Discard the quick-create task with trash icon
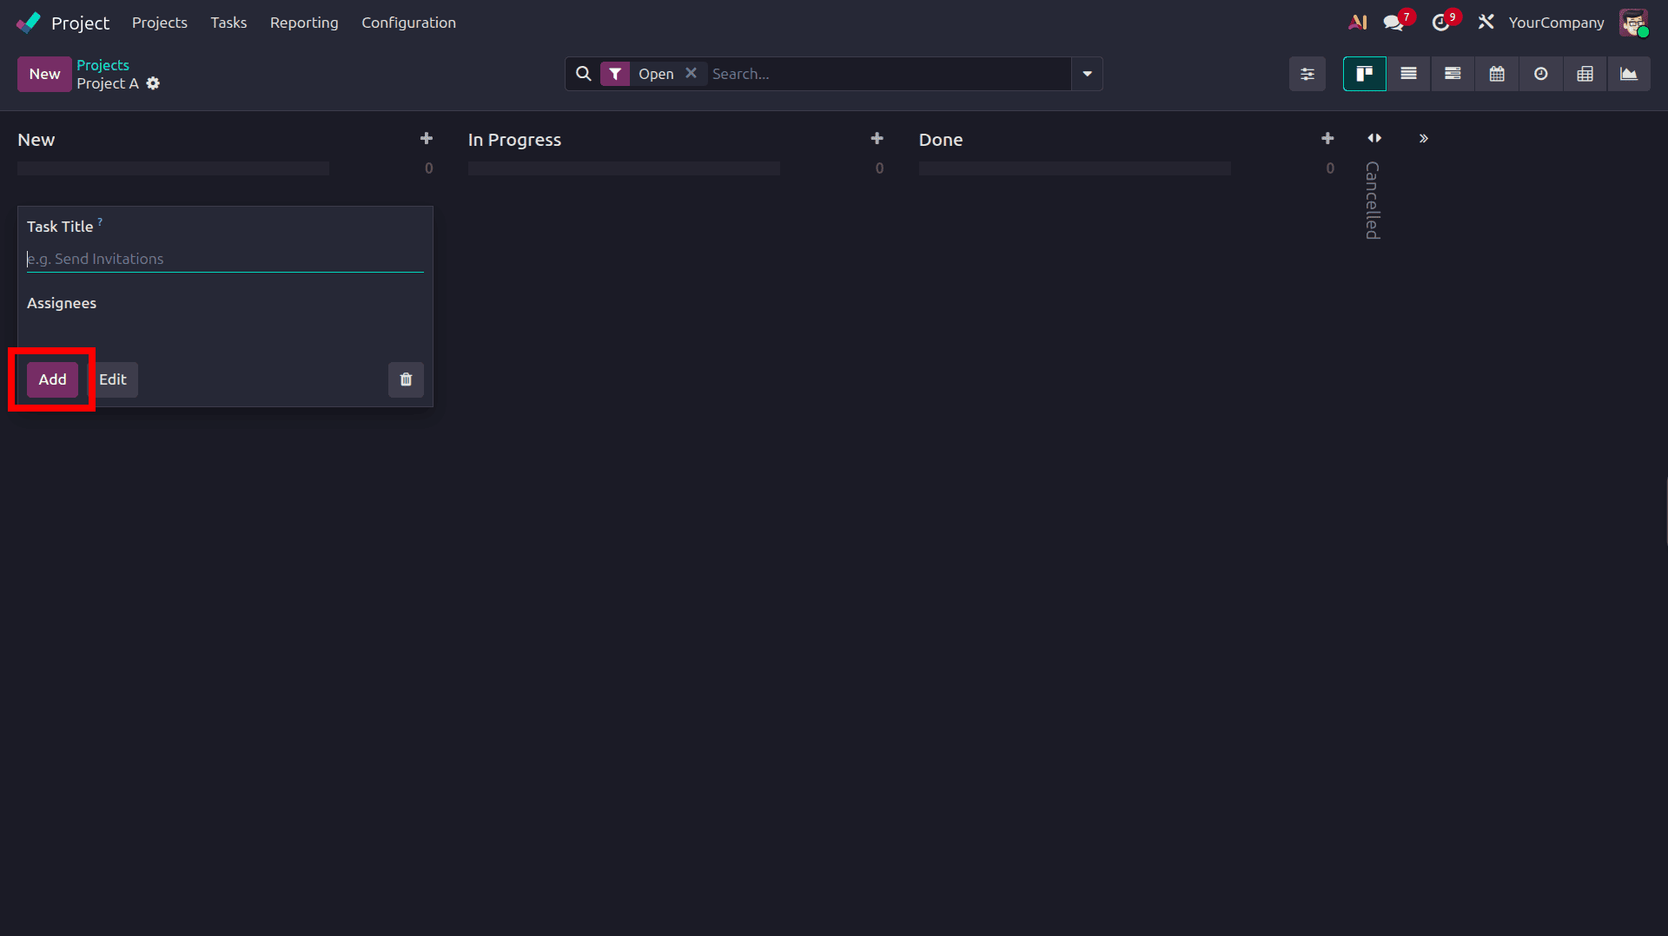 [x=406, y=379]
